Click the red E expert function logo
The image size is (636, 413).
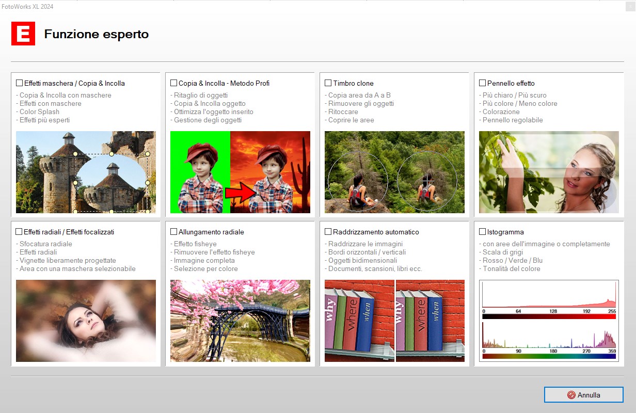coord(23,34)
